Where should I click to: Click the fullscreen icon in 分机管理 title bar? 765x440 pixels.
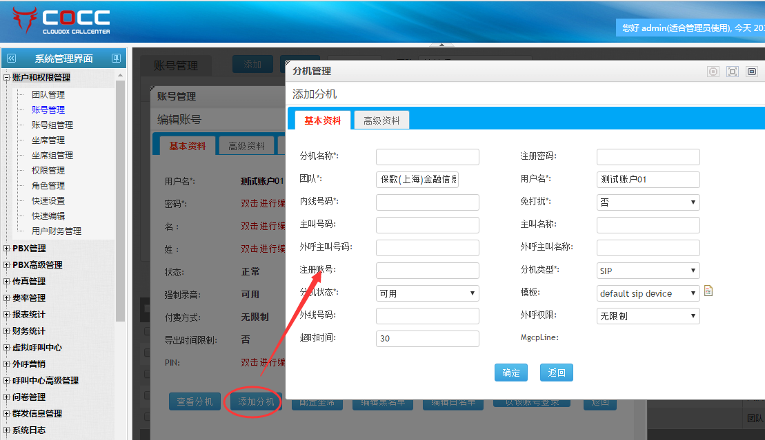tap(733, 72)
